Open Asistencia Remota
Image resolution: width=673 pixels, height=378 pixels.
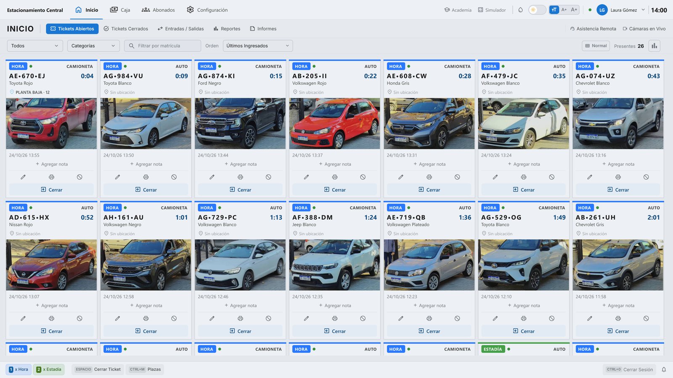coord(593,29)
